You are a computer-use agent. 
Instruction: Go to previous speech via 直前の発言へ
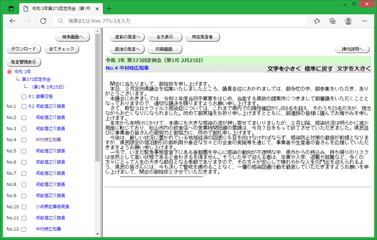127,37
